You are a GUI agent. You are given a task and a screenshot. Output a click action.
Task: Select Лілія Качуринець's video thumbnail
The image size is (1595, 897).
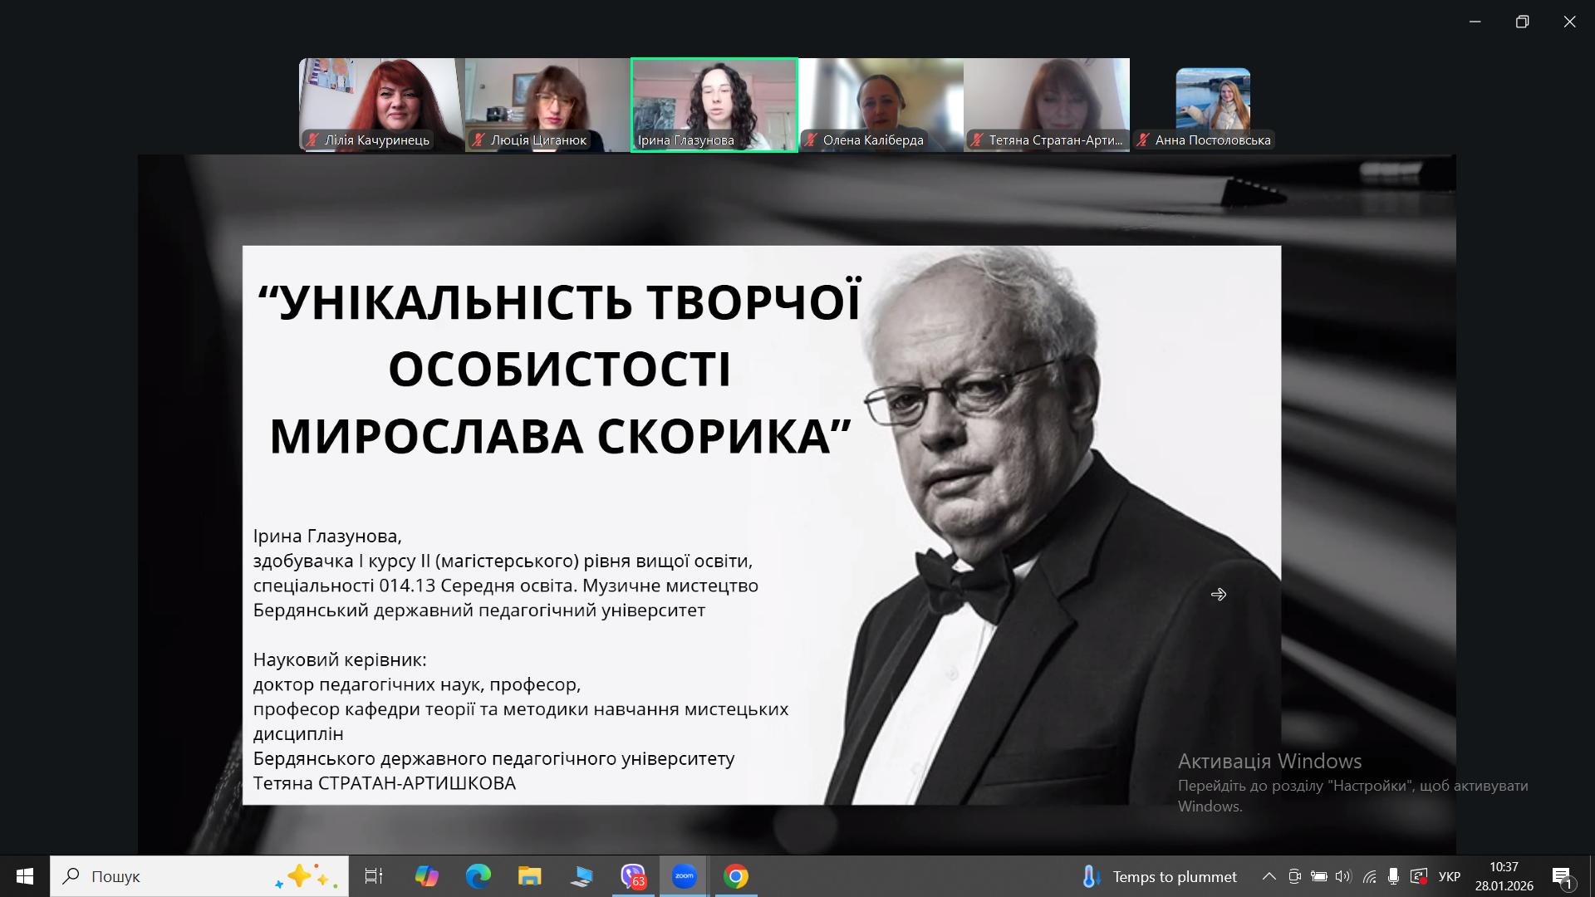(381, 105)
